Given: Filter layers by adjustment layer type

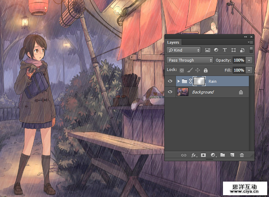Looking at the screenshot, I should coord(216,50).
